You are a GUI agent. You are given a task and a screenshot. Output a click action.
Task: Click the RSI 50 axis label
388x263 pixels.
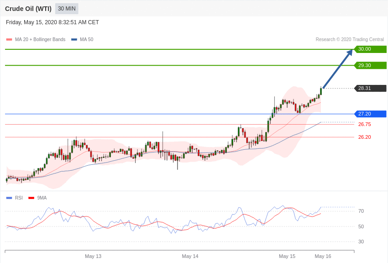pos(361,226)
